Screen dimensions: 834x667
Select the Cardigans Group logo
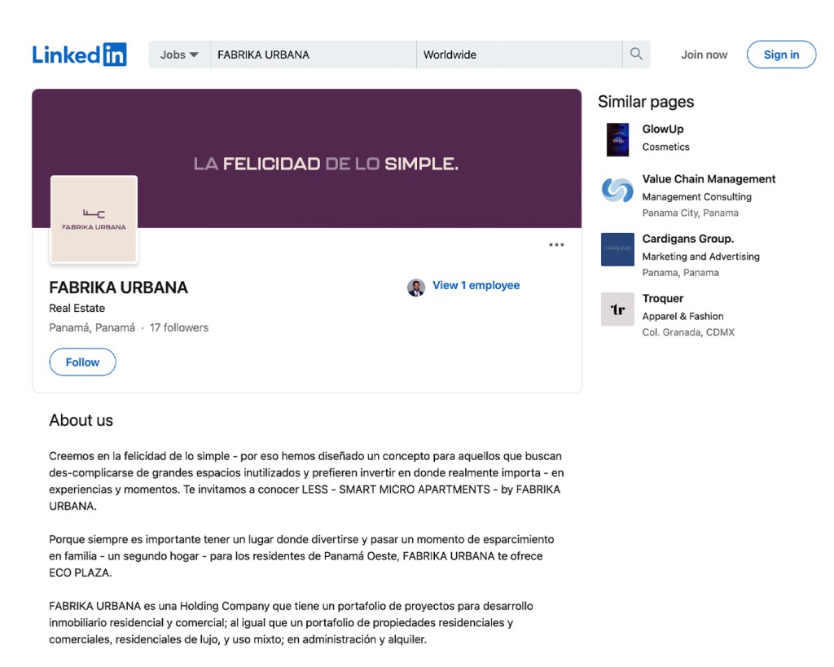click(617, 249)
